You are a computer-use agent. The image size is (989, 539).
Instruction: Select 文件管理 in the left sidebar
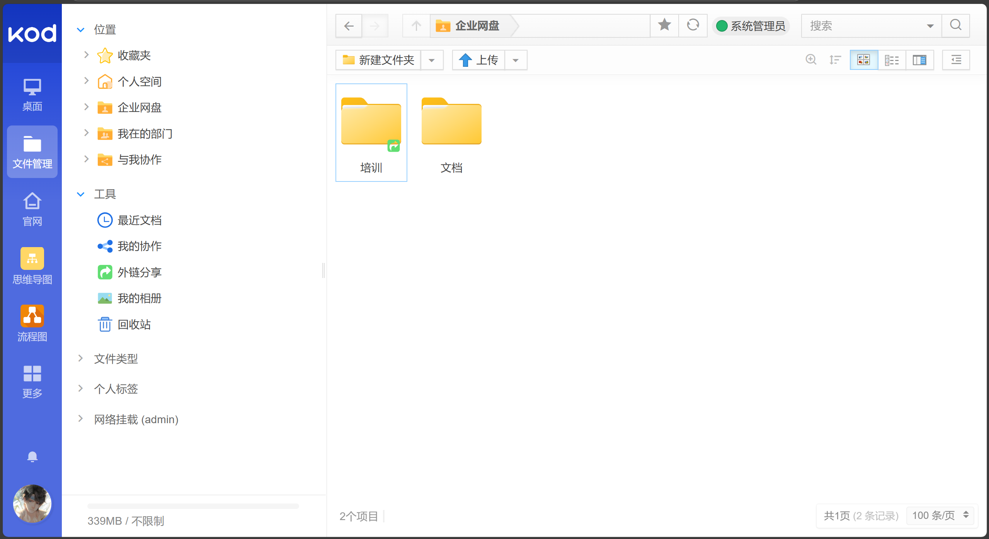32,152
